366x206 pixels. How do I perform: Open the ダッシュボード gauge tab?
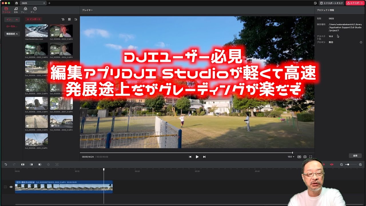[x=35, y=10]
